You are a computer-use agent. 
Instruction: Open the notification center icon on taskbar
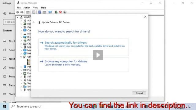click(190, 106)
